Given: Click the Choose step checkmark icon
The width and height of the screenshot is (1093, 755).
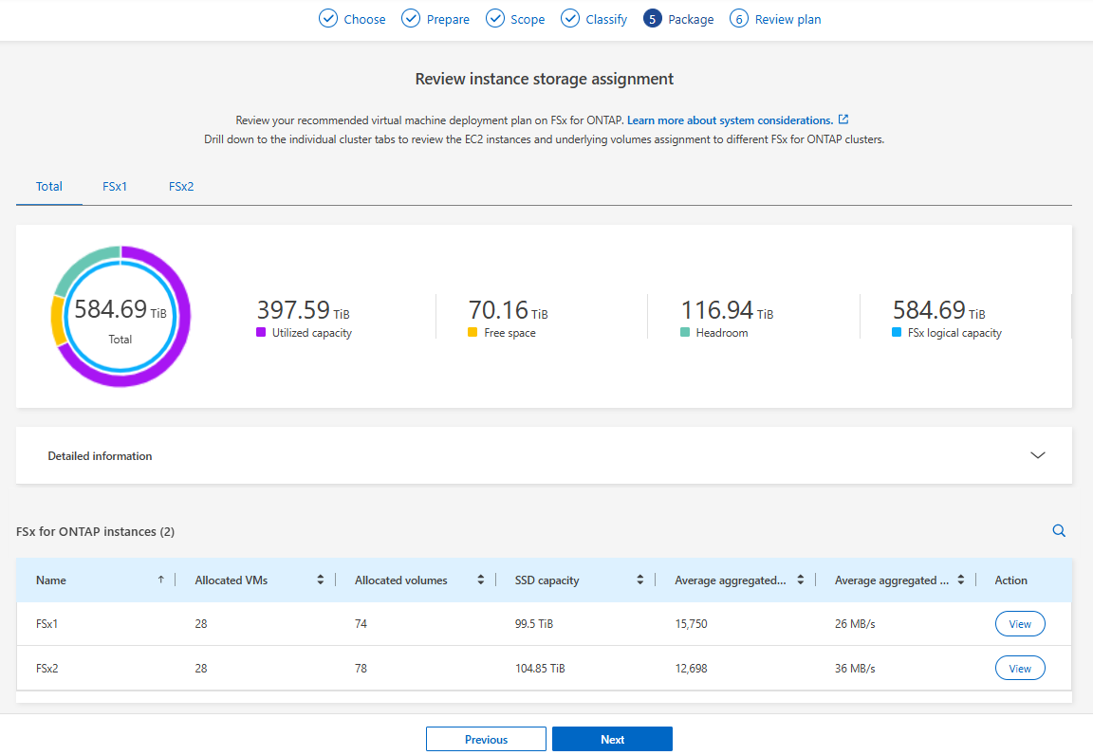Looking at the screenshot, I should [328, 19].
